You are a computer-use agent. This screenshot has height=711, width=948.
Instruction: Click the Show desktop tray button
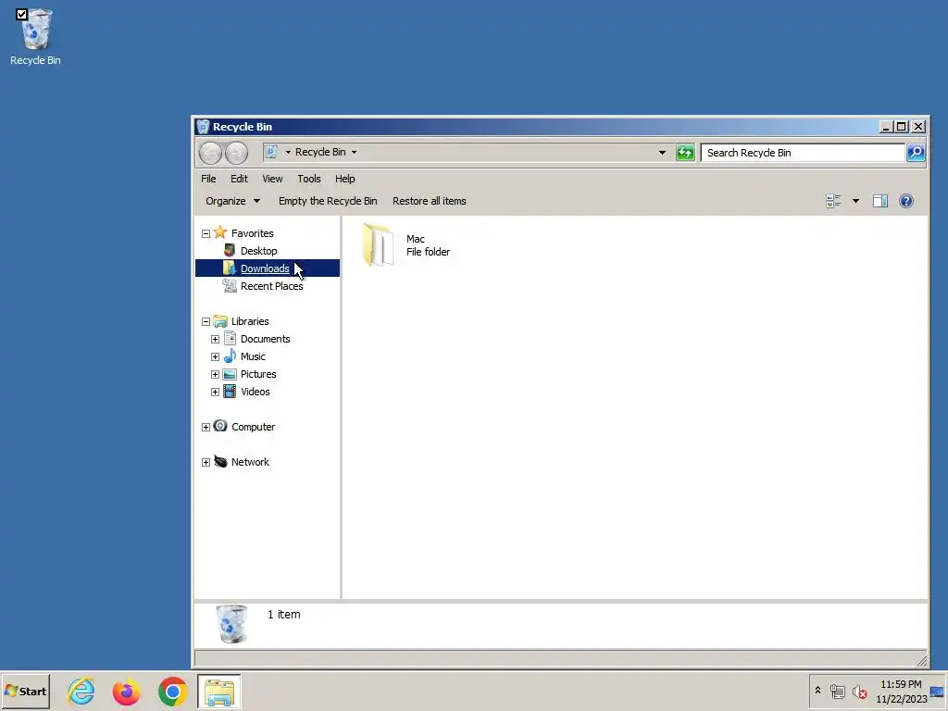[937, 692]
